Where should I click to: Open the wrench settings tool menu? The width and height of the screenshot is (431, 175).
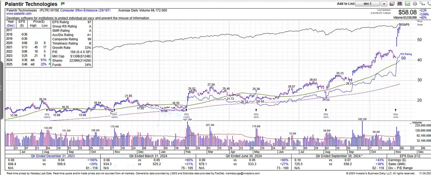coord(422,4)
